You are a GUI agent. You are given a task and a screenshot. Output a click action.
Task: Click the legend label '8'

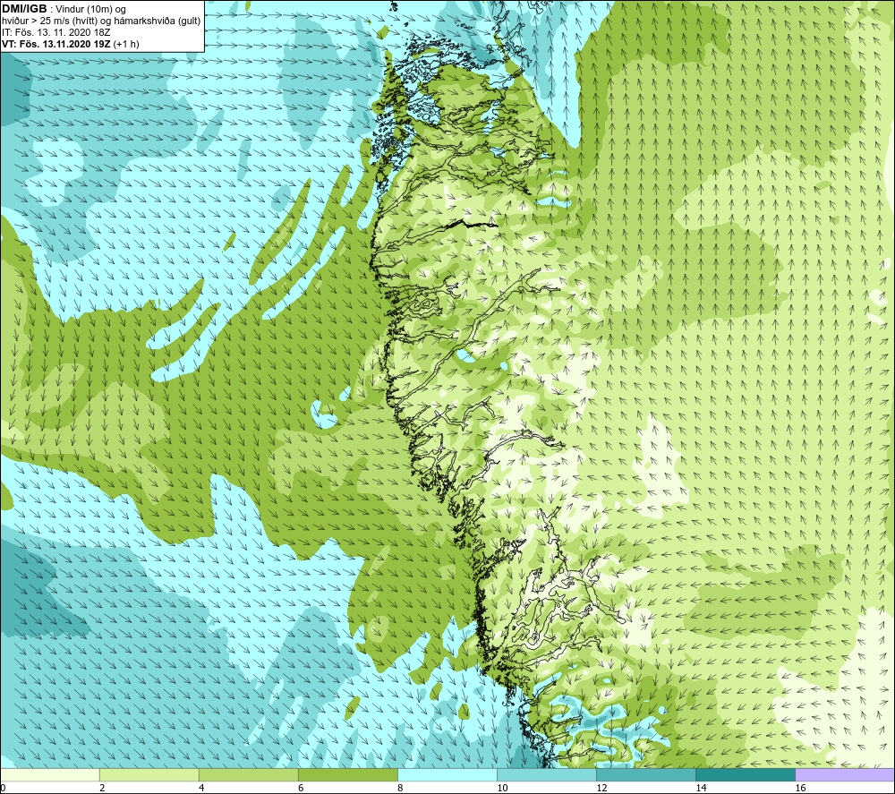point(400,789)
